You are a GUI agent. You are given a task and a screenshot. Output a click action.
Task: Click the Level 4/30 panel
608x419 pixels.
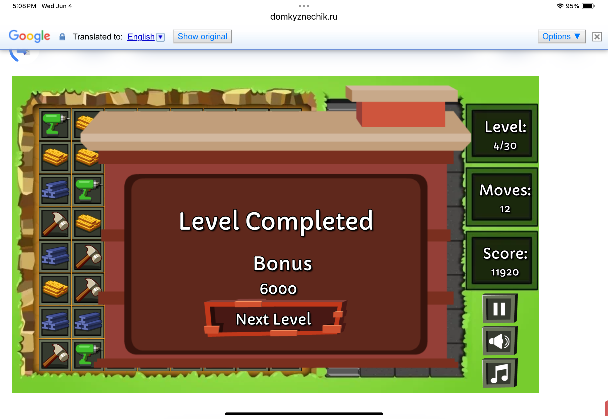[502, 133]
